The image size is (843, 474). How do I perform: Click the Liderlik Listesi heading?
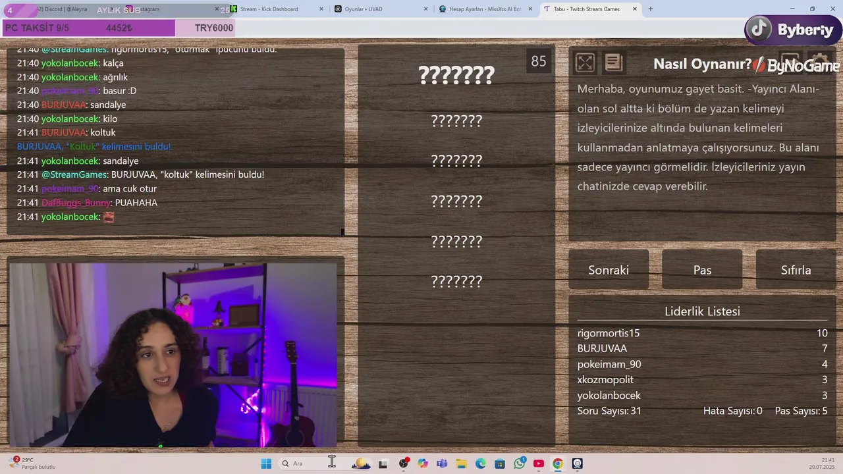pyautogui.click(x=702, y=311)
